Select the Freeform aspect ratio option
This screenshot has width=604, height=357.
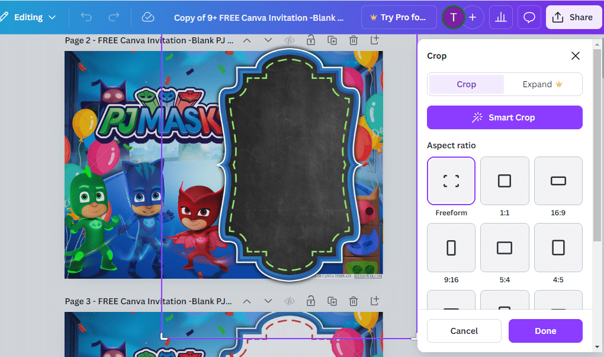pos(451,181)
